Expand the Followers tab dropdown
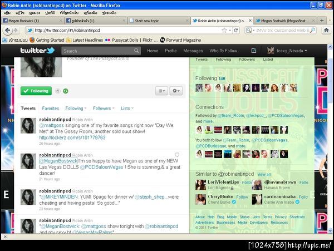 pos(114,108)
